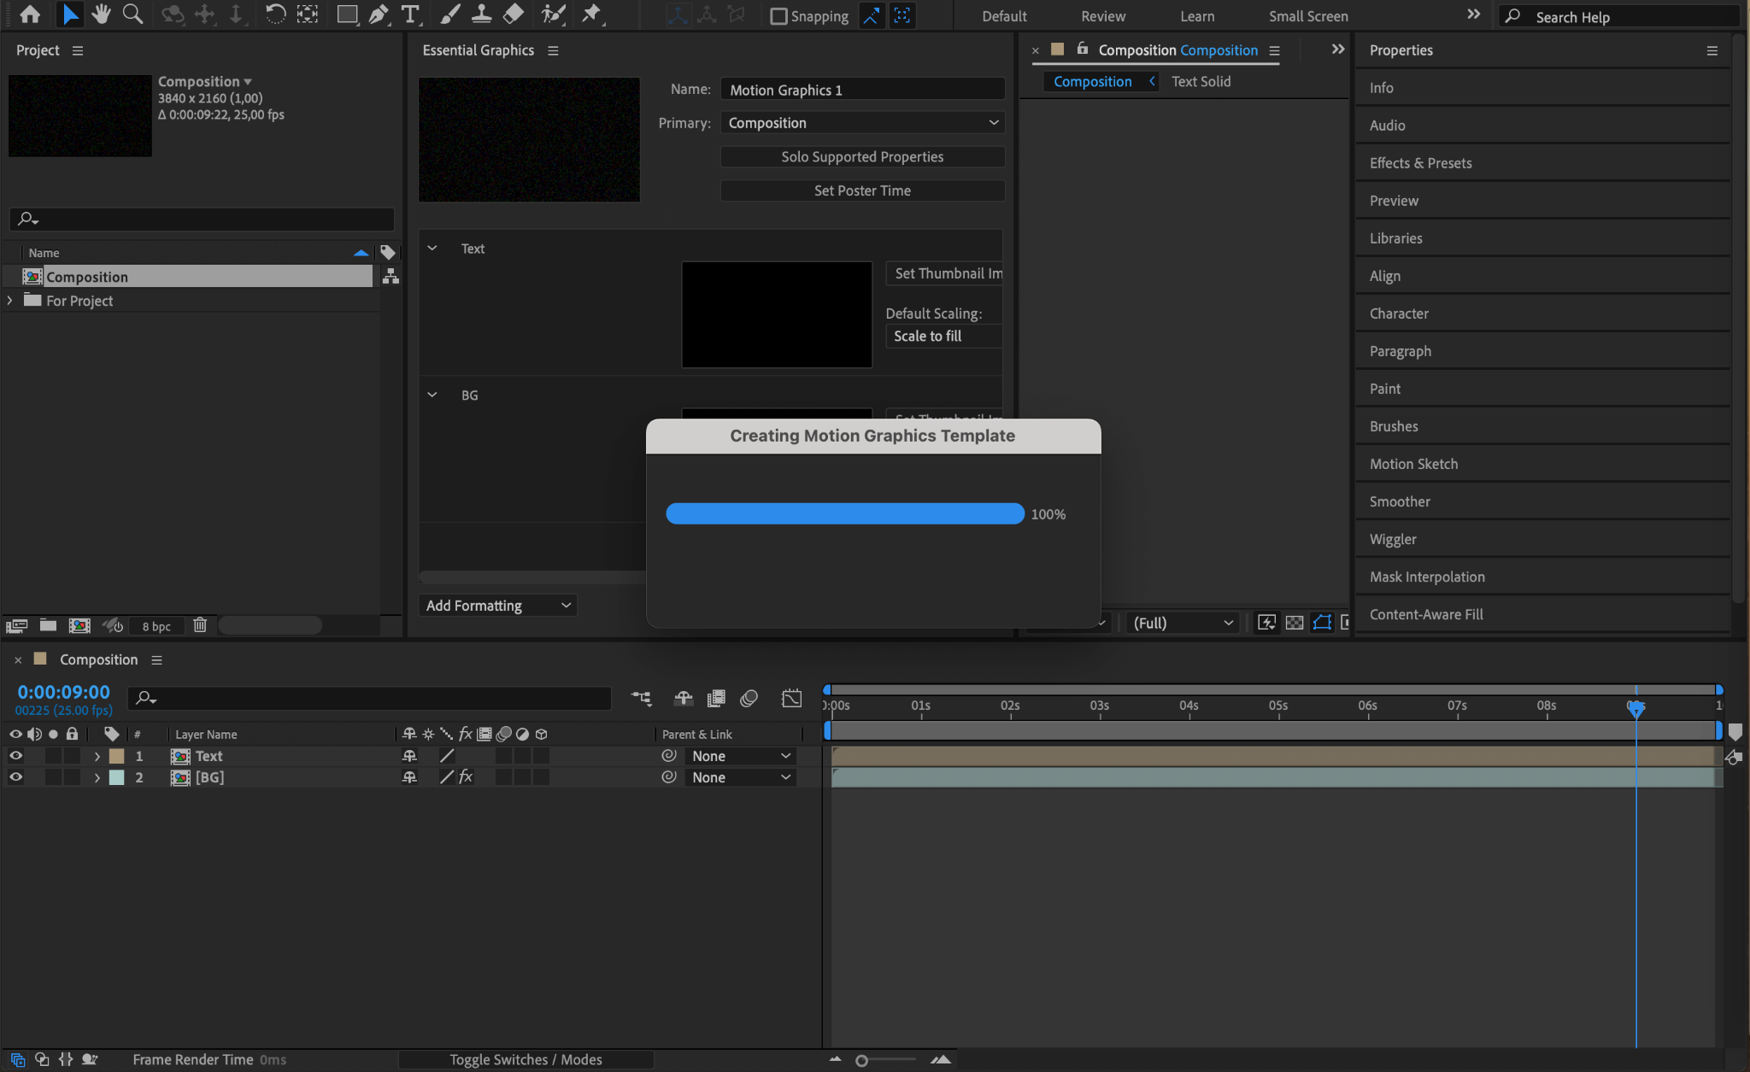Expand the For Project folder

click(9, 301)
